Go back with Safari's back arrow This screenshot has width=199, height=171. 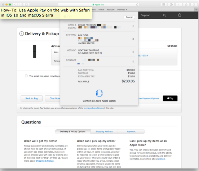click(x=15, y=5)
